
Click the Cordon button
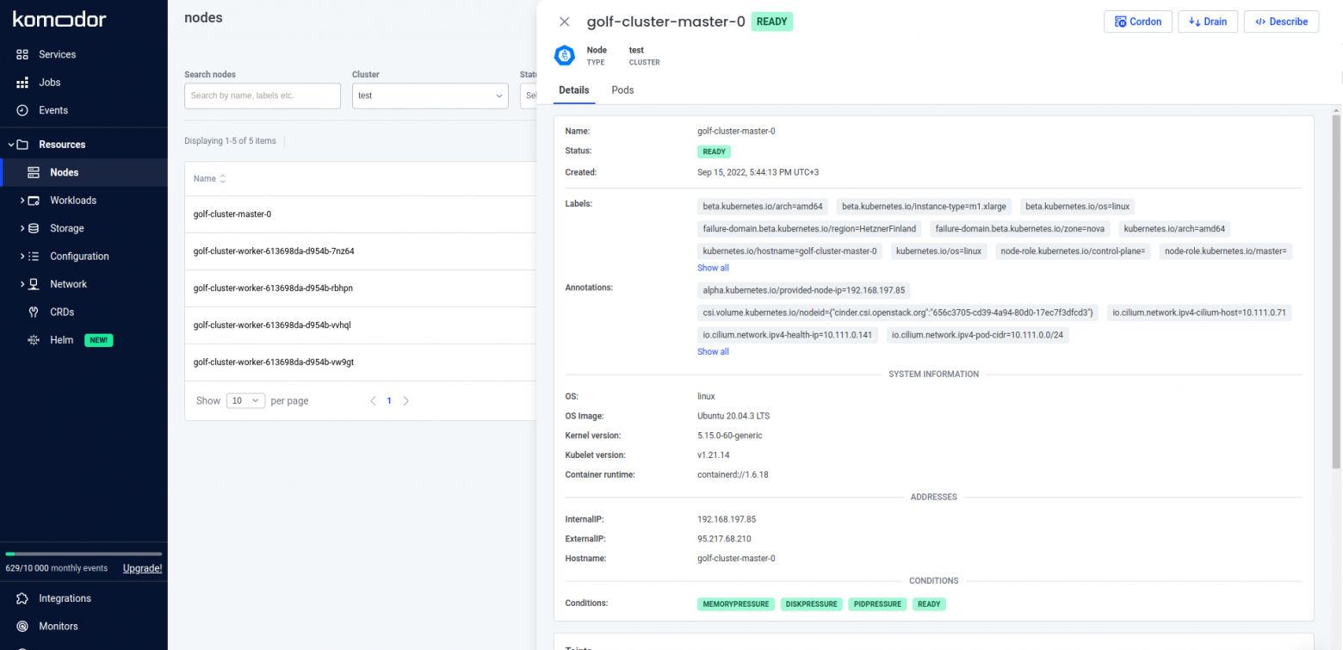(x=1137, y=22)
